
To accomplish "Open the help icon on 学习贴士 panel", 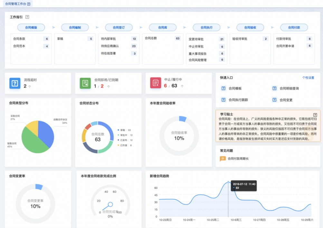I will (315, 115).
